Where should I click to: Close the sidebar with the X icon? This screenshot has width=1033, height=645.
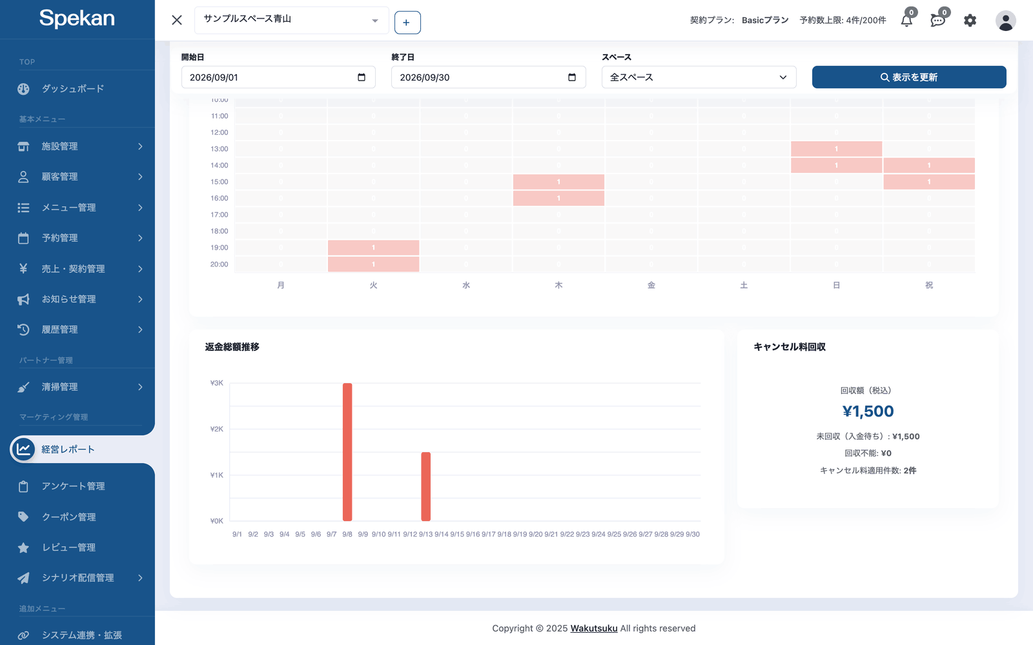tap(177, 20)
